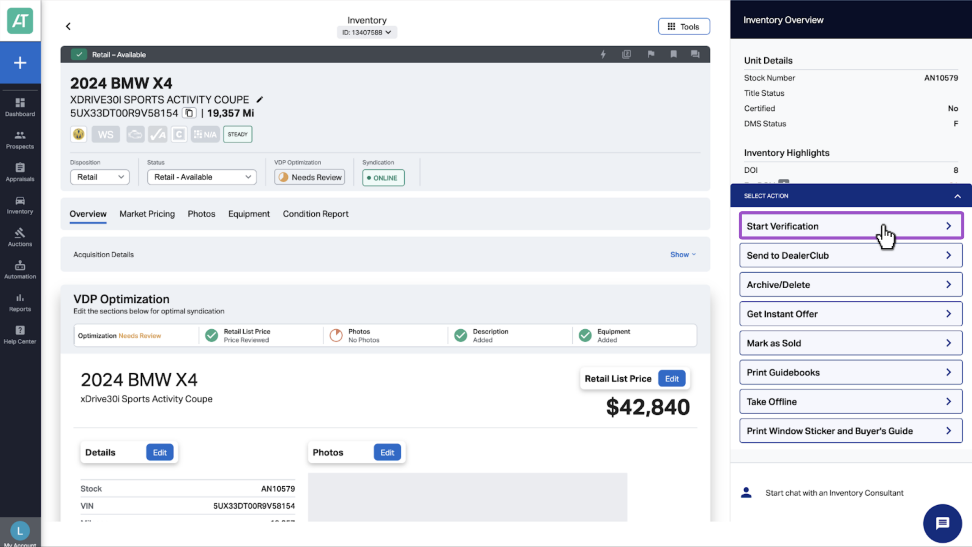Click Edit next to Photos
Viewport: 972px width, 547px height.
click(x=387, y=453)
